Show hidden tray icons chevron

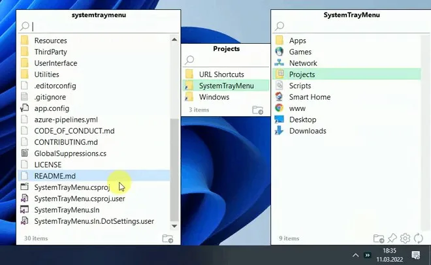tap(355, 255)
